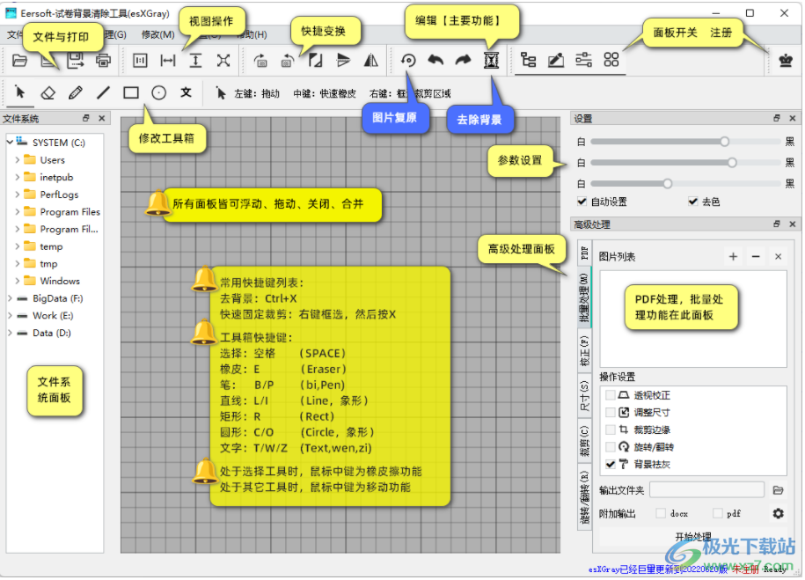Viewport: 805px width, 580px height.
Task: Select the 文 text tool
Action: click(x=186, y=92)
